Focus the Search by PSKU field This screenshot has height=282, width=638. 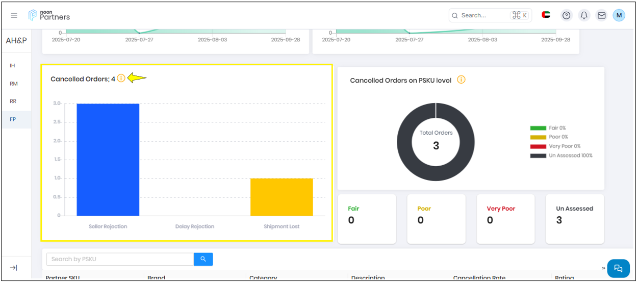pos(120,259)
